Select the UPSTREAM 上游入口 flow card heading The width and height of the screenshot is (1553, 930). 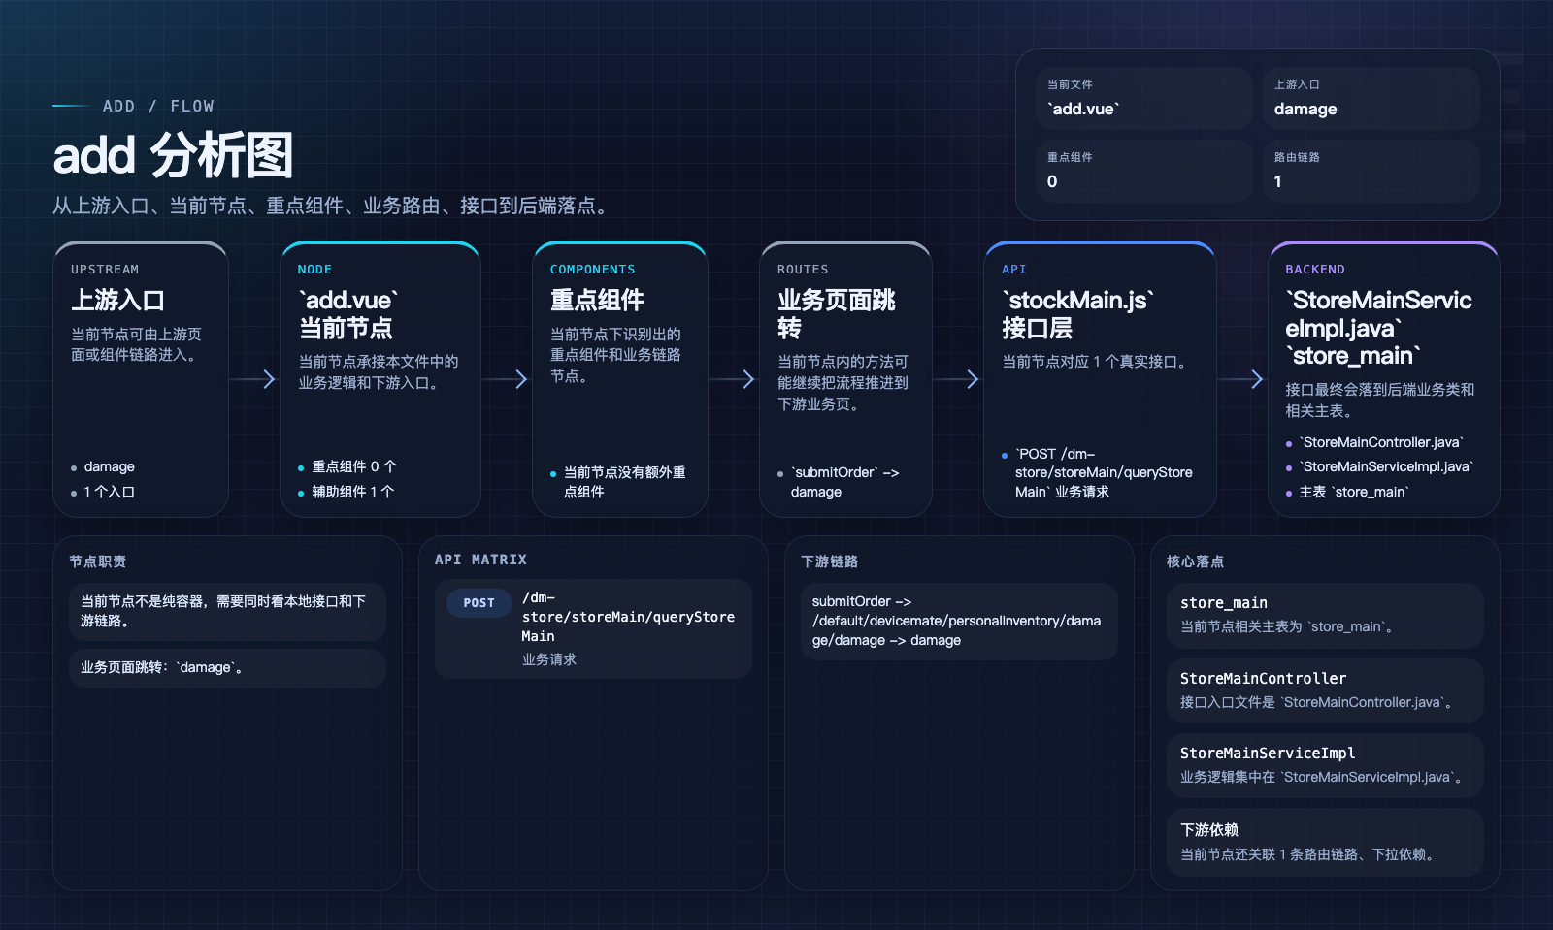117,301
